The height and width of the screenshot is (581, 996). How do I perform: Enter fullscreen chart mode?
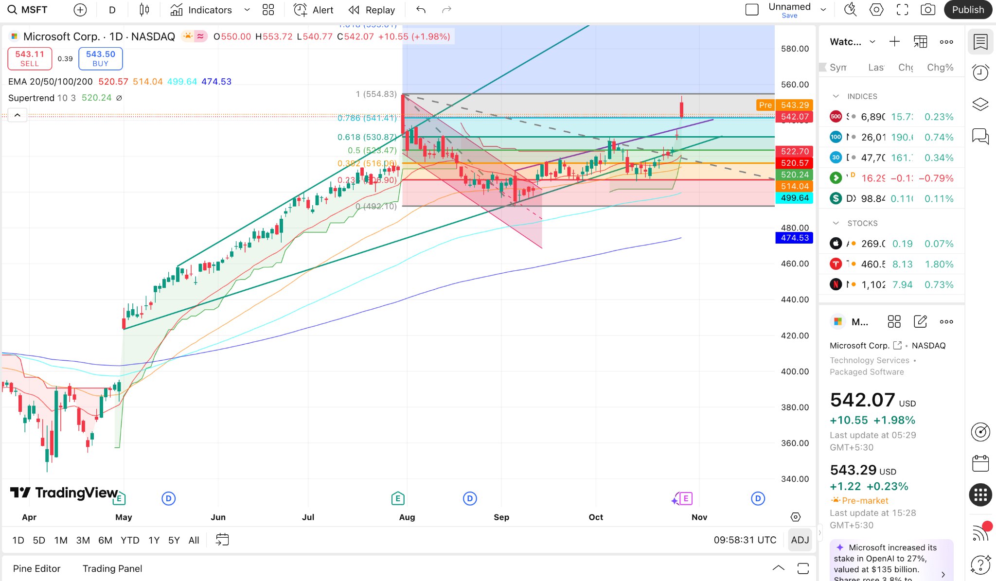[x=903, y=10]
